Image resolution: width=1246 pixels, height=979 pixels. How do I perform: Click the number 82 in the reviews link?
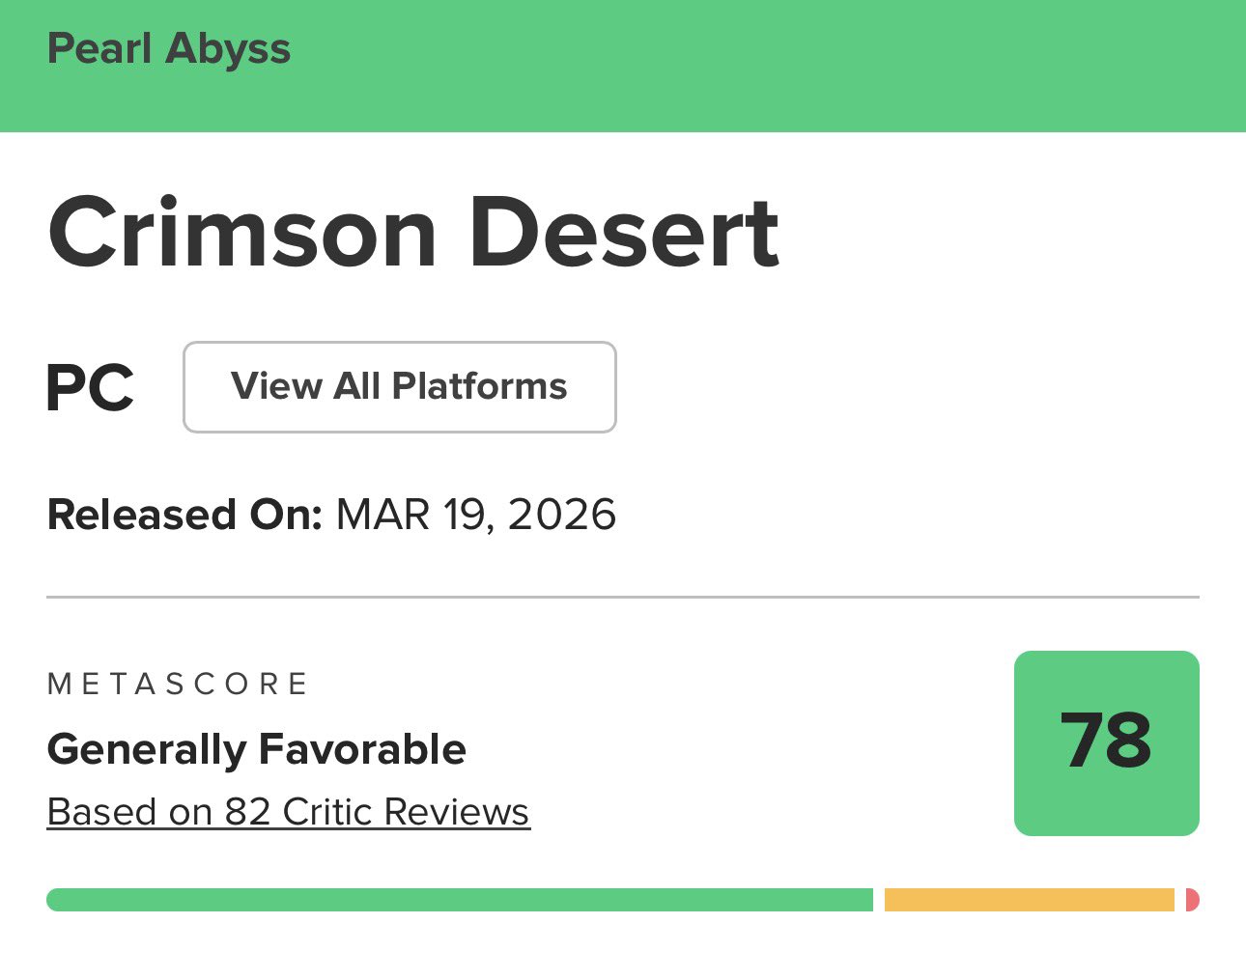point(247,812)
